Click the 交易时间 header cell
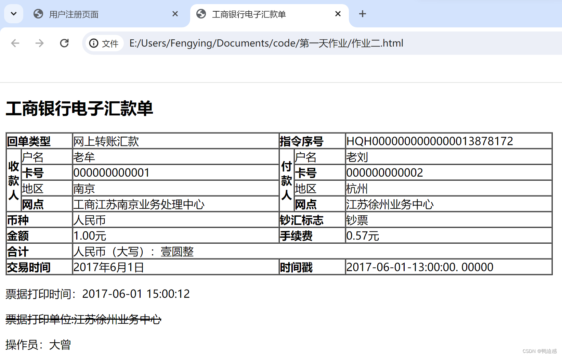Image resolution: width=562 pixels, height=357 pixels. click(39, 267)
